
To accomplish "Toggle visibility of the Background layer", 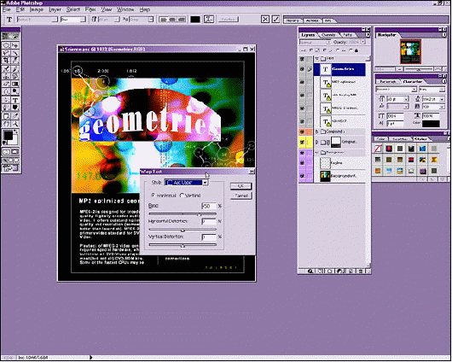I will (302, 176).
